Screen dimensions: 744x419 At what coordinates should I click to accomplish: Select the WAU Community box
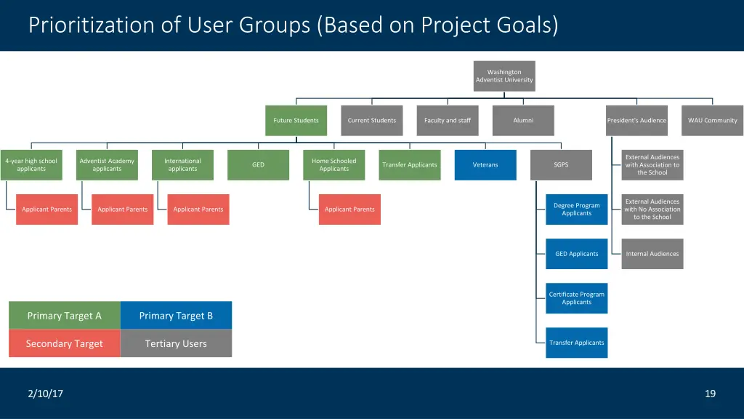[712, 120]
